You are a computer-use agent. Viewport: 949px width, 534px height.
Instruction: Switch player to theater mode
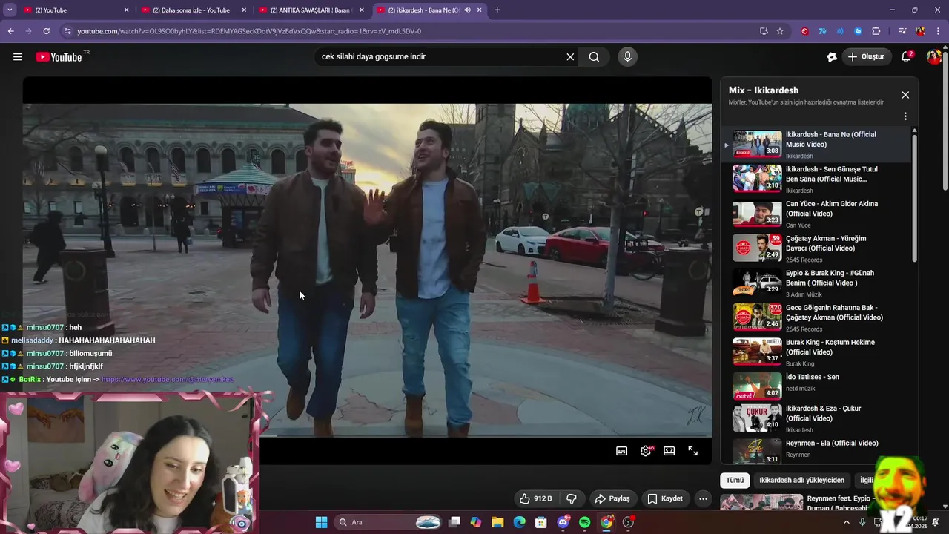click(669, 450)
